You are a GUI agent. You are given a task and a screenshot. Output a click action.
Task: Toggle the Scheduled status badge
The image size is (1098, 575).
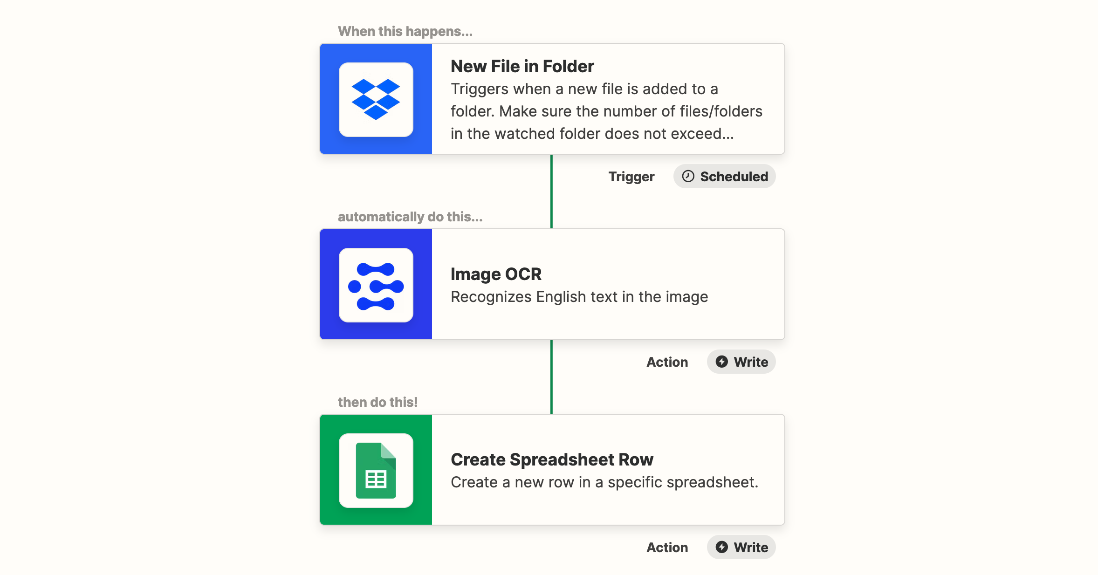(724, 176)
